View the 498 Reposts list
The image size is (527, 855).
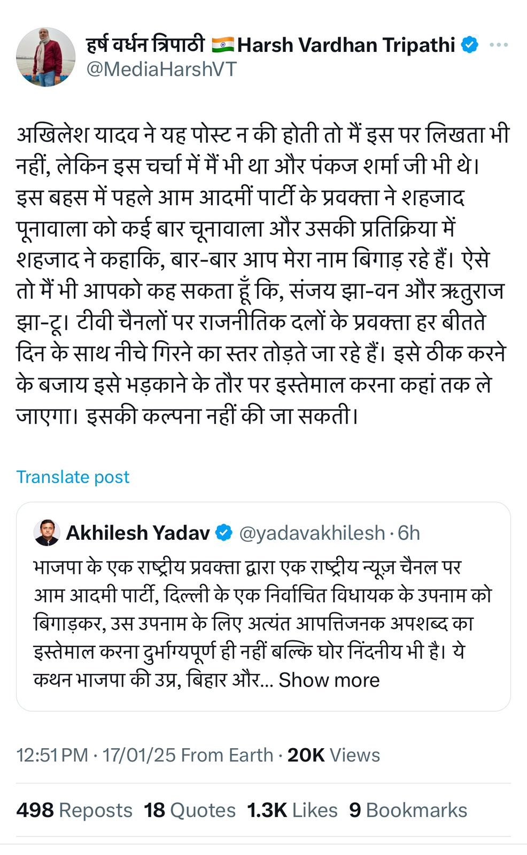point(74,810)
